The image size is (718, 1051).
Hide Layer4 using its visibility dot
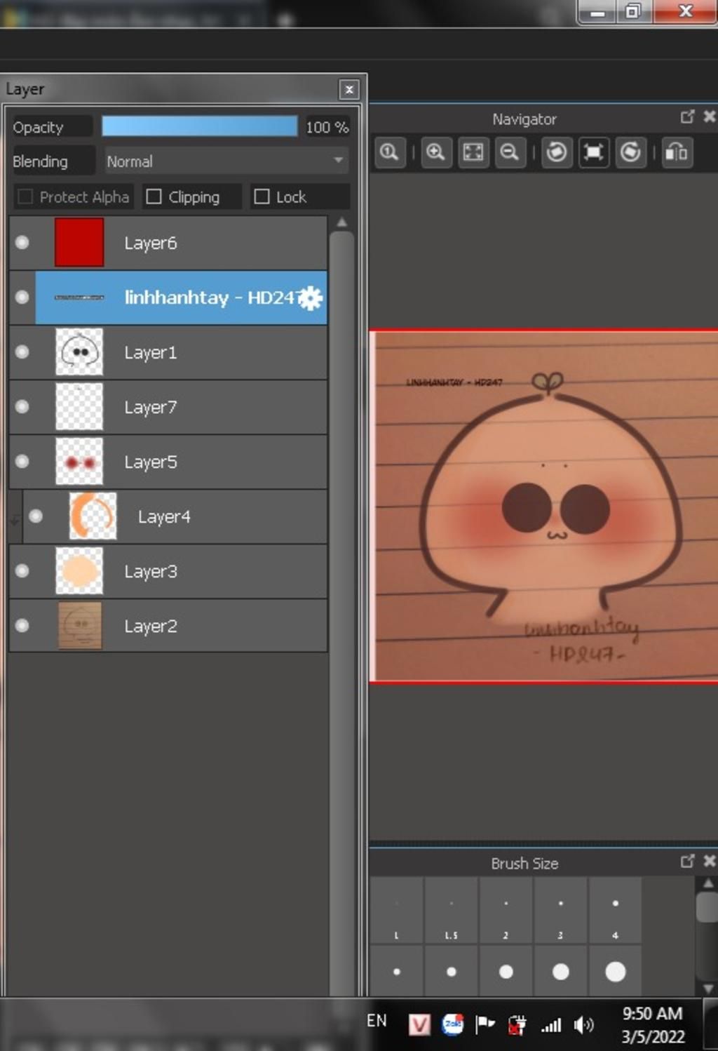36,516
